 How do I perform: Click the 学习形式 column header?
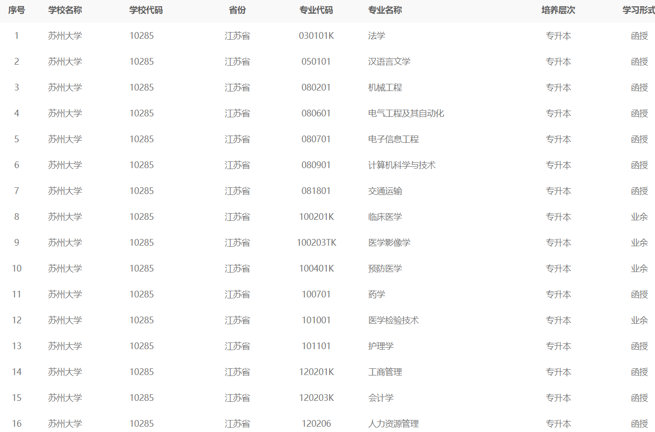coord(639,10)
